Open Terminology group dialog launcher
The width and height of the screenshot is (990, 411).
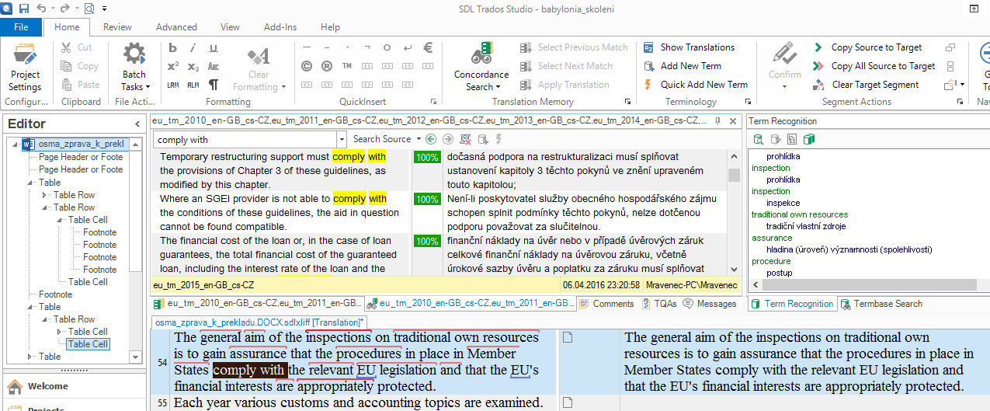[749, 102]
